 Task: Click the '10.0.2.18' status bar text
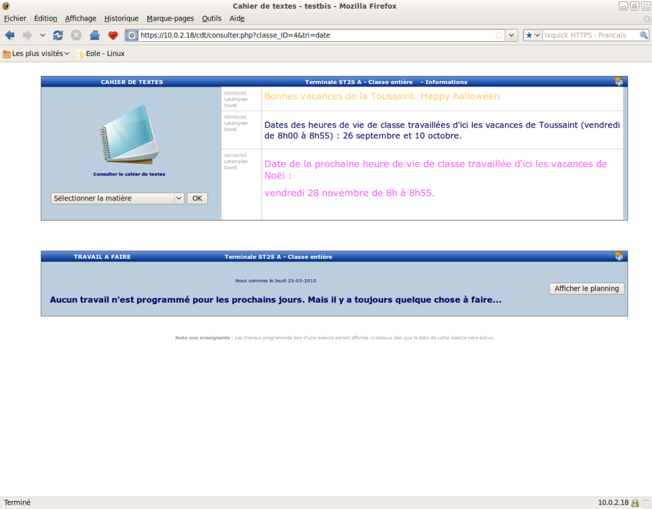[x=613, y=503]
